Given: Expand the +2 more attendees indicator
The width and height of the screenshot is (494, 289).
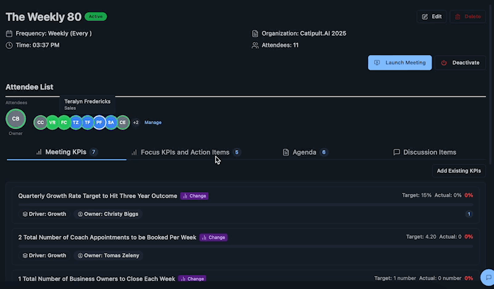Looking at the screenshot, I should (136, 122).
